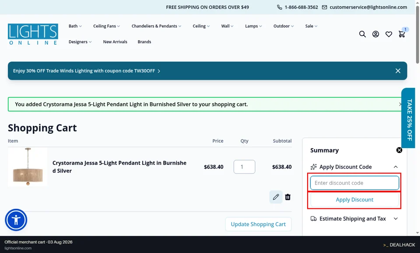Open the Trade Winds Lighting 30% off promo link
Screen dimensions: 420x253
(86, 71)
